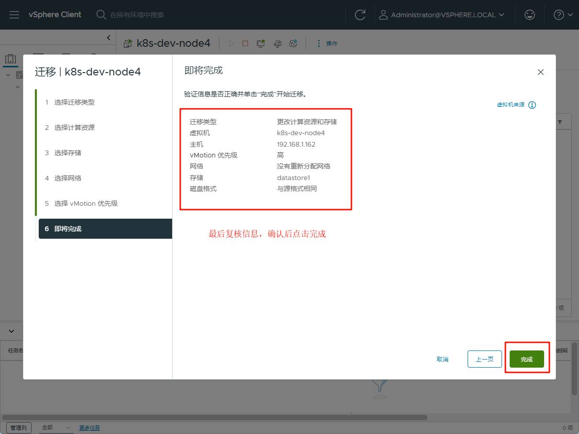Launch the VM console monitor icon

point(261,43)
